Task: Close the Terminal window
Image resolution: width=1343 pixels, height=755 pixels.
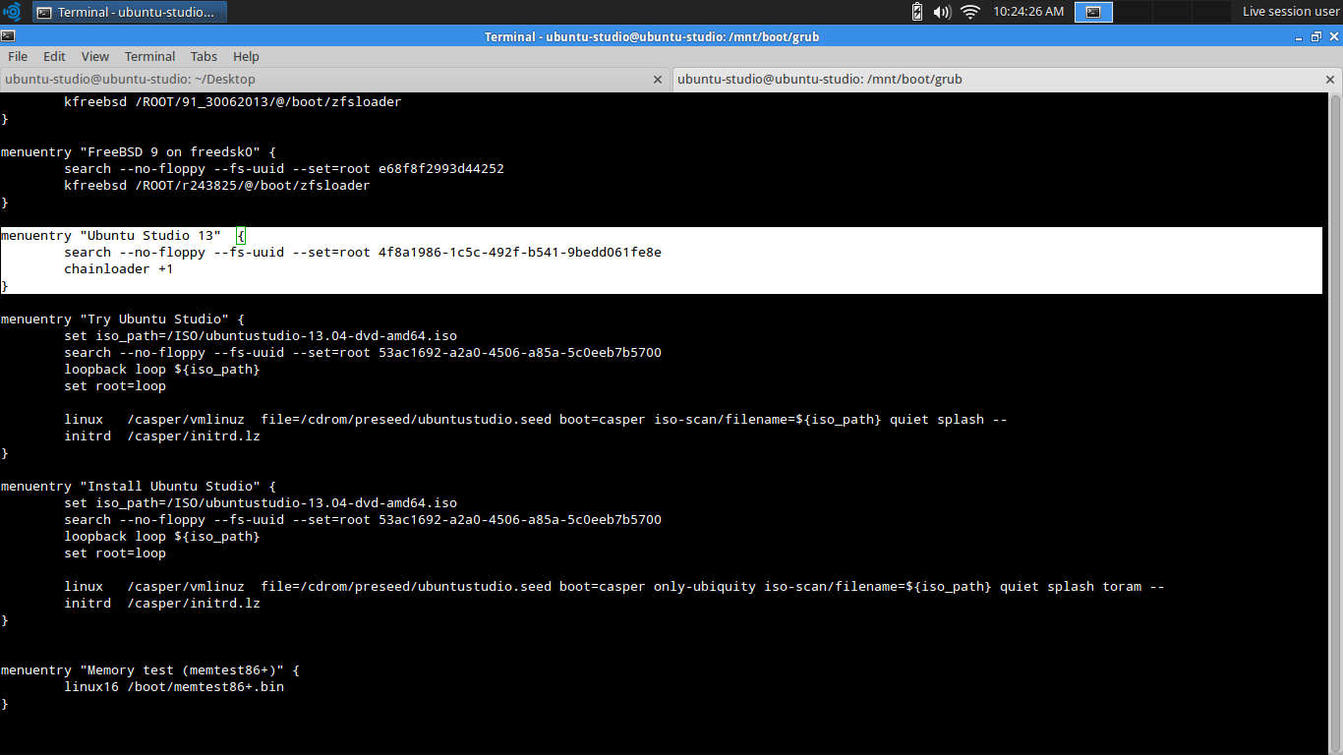Action: click(x=1334, y=36)
